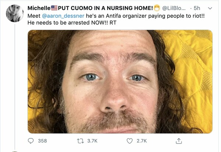Click the PUT CUOMO IN A NURSING HOME name text
The image size is (221, 152).
click(x=105, y=8)
